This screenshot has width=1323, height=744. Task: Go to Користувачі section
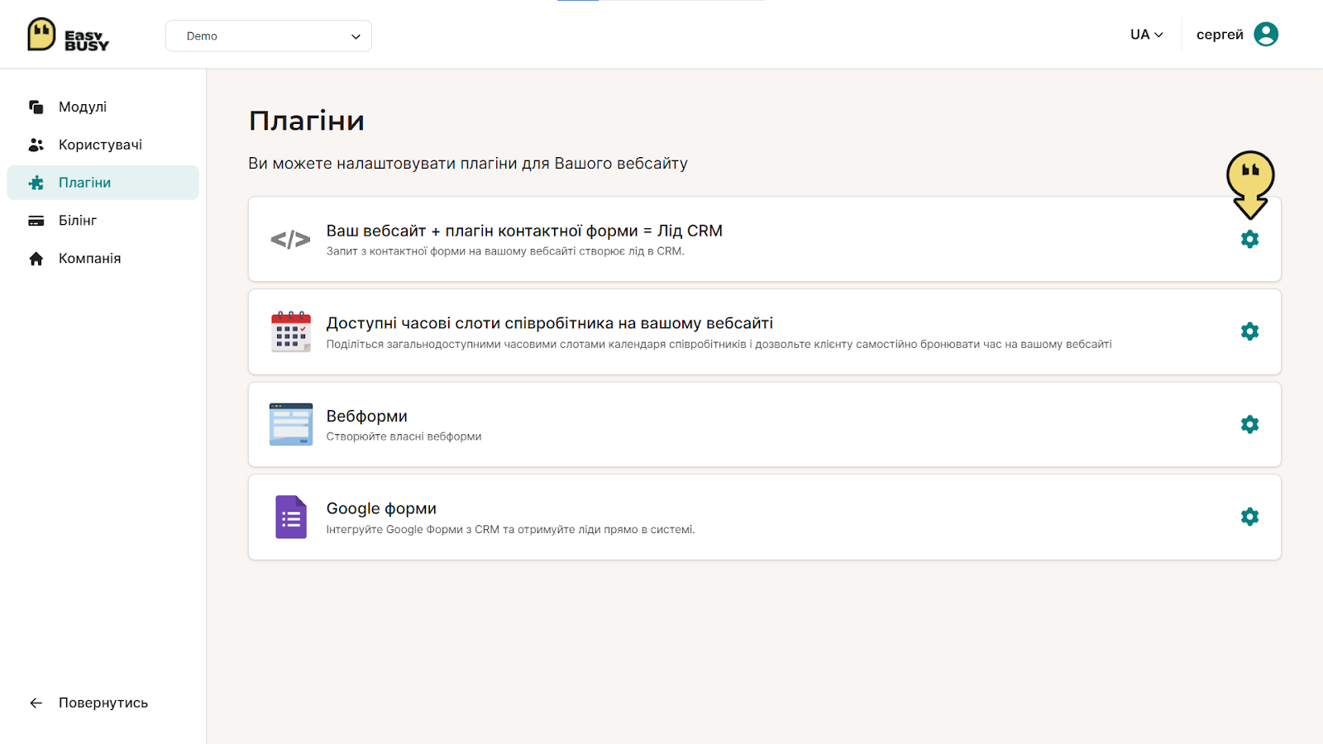point(103,145)
